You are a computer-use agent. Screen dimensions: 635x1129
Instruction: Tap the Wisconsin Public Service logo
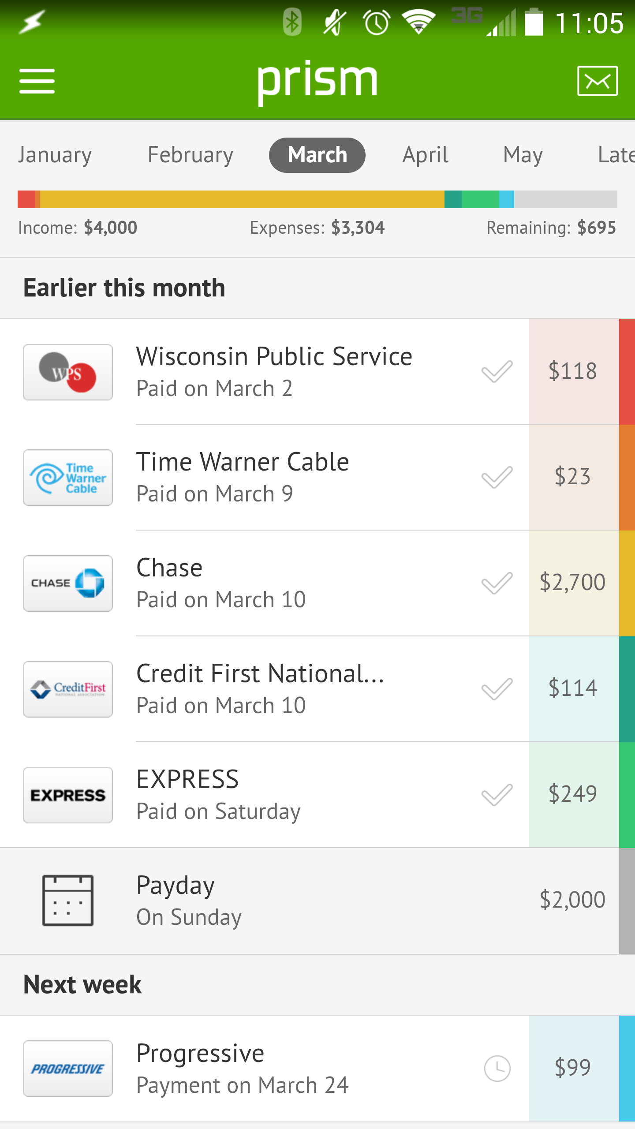point(68,372)
